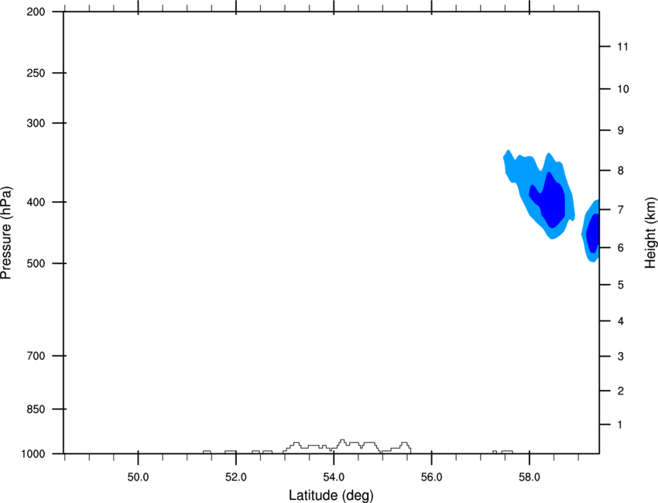Click the 54.0 latitude tick label

click(334, 477)
